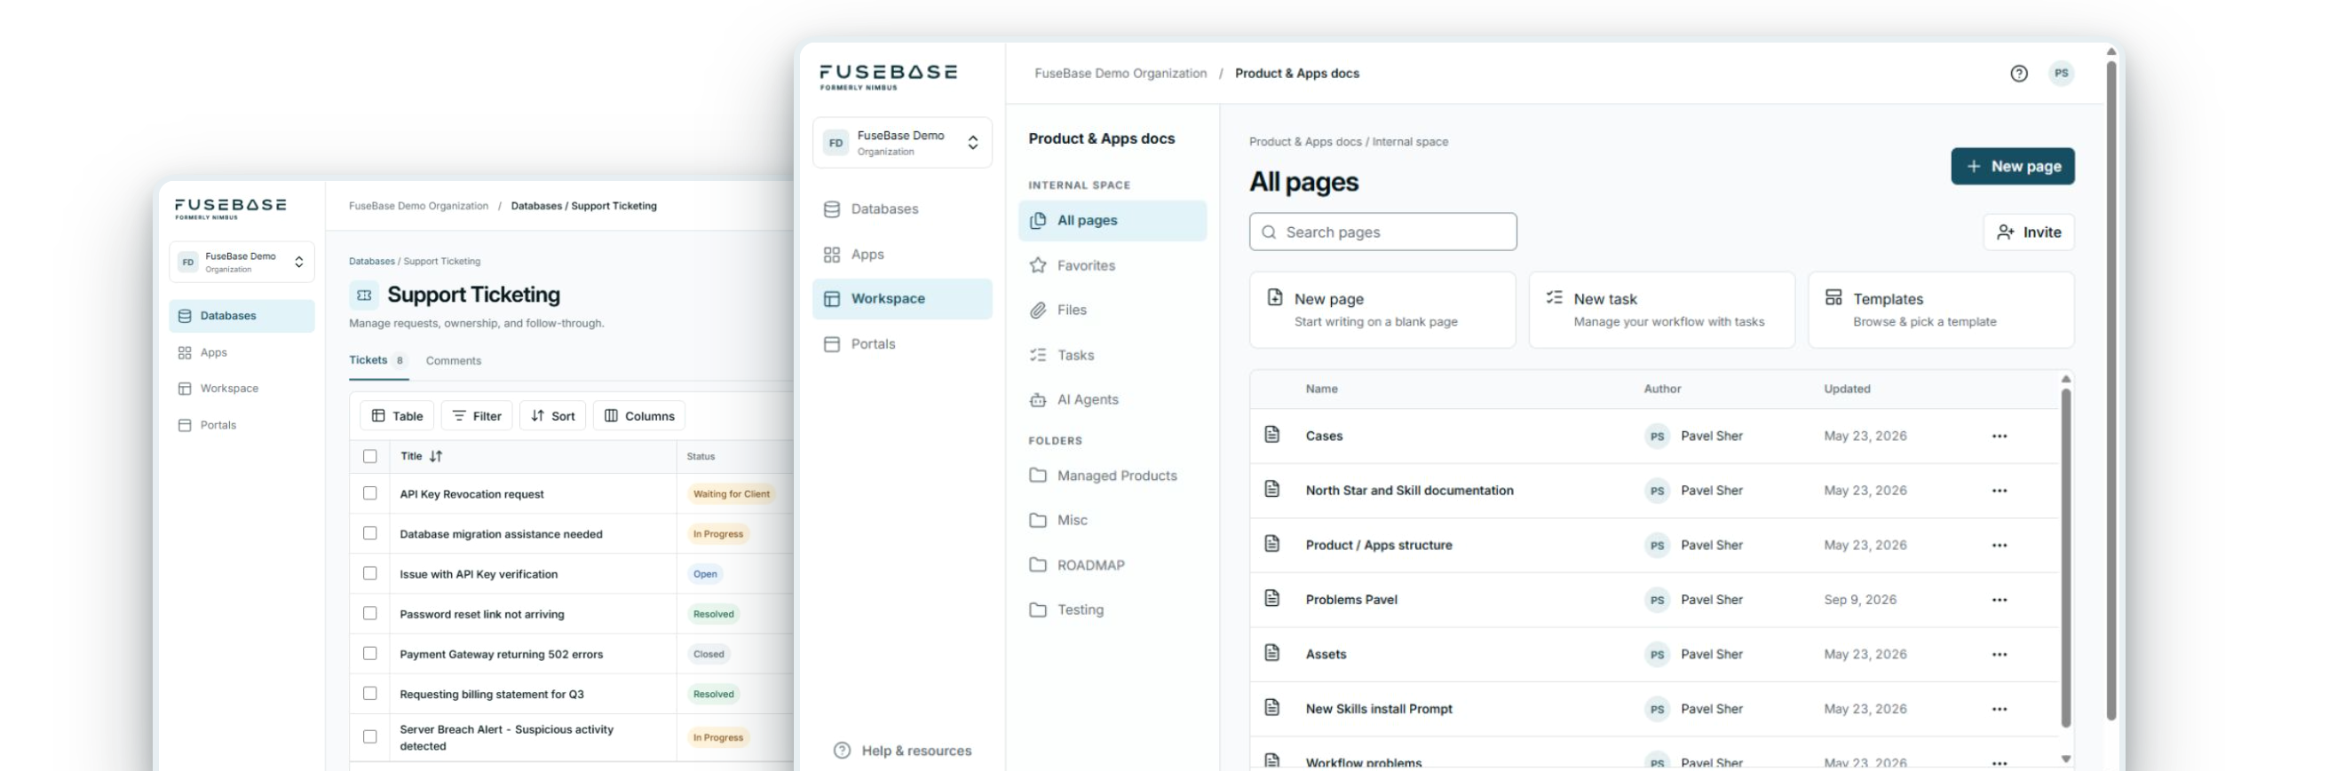Viewport: 2336px width, 771px height.
Task: Click document icon of Cases row
Action: pos(1272,435)
